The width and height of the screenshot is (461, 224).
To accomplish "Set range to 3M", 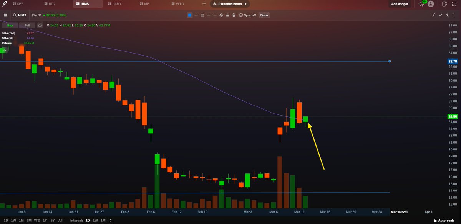I will [29, 221].
